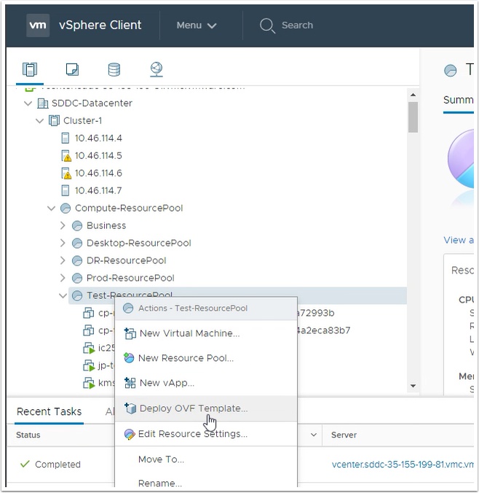
Task: Click the Test-ResourcePool tree icon
Action: click(x=77, y=295)
